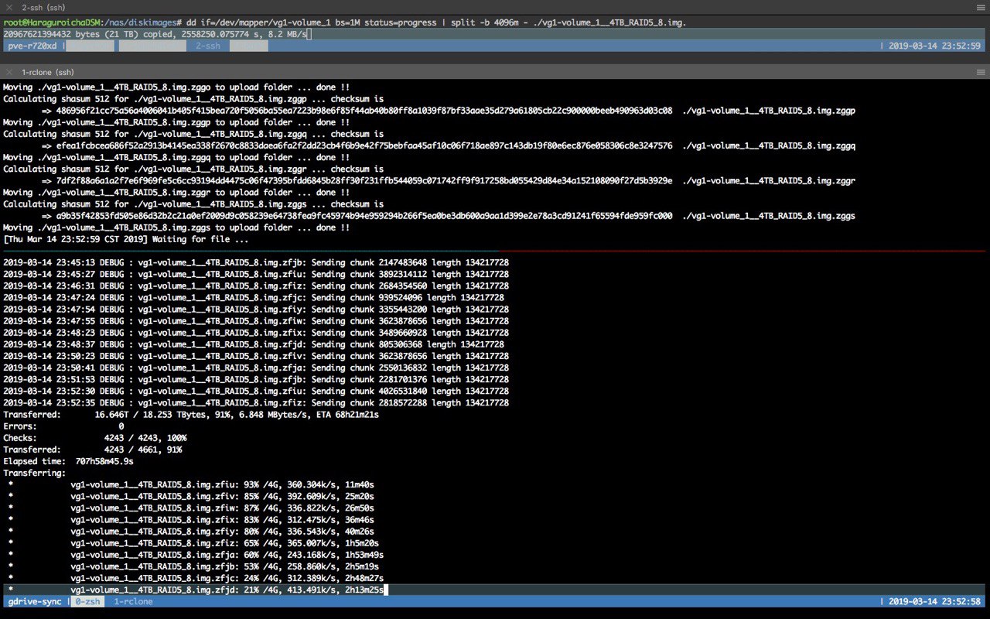Screen dimensions: 990x619
Task: Switch to the 1-rclone tmux window
Action: point(133,601)
